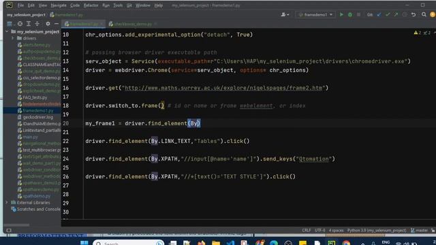Open Search Everywhere magnifier icon
This screenshot has height=245, width=436.
coord(424,14)
